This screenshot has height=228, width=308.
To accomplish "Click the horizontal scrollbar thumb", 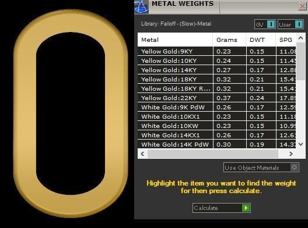I will point(213,154).
